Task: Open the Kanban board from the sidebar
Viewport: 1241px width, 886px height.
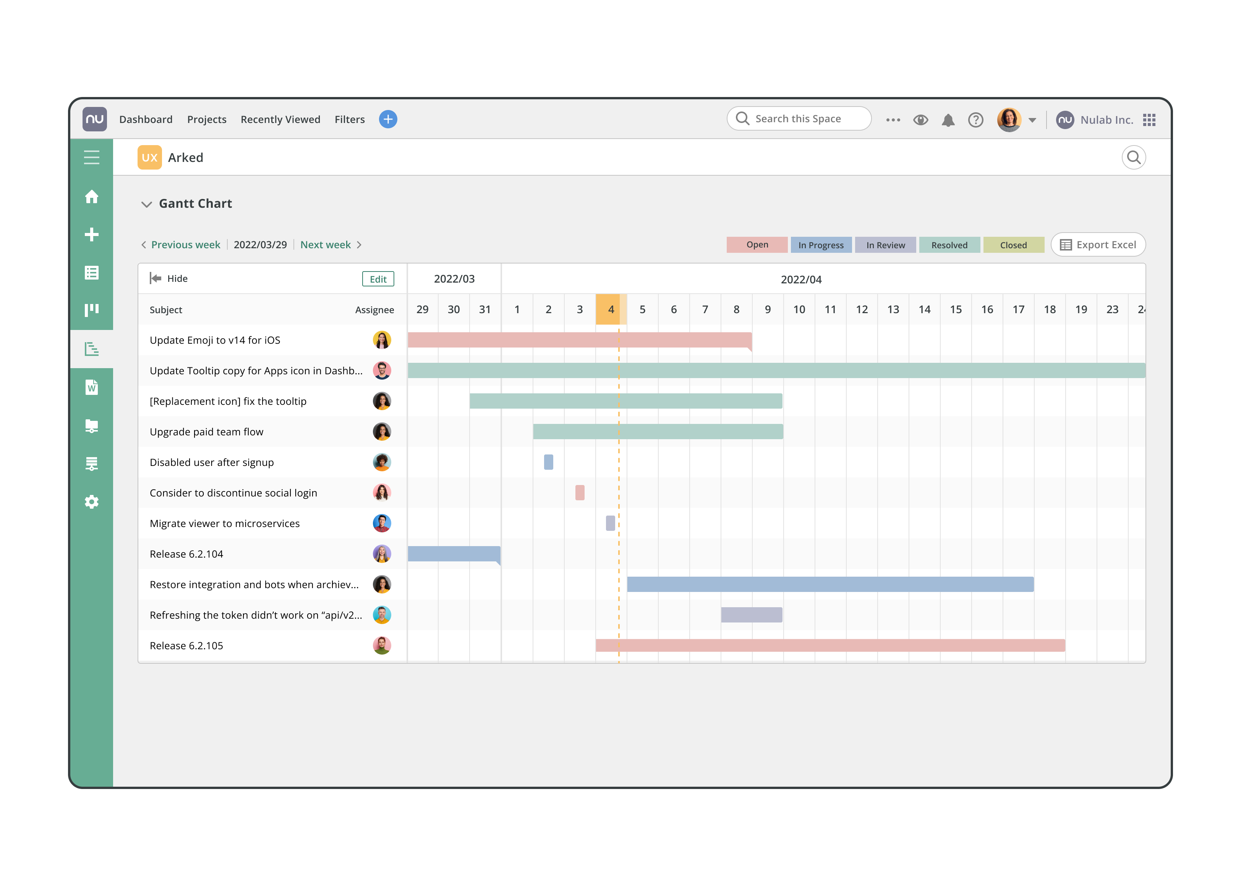Action: [x=92, y=309]
